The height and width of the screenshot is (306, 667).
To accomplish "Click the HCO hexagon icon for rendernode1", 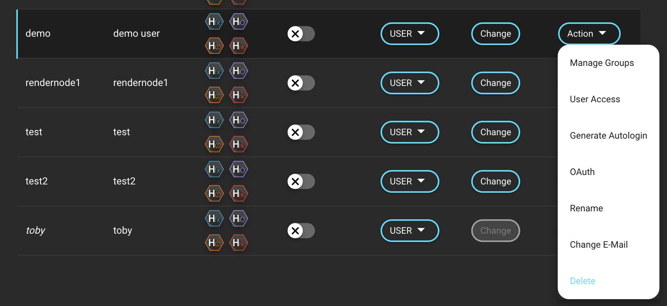I will [x=214, y=95].
